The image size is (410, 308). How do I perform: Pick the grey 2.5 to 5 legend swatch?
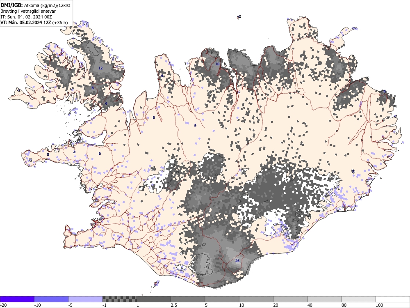tap(188, 299)
